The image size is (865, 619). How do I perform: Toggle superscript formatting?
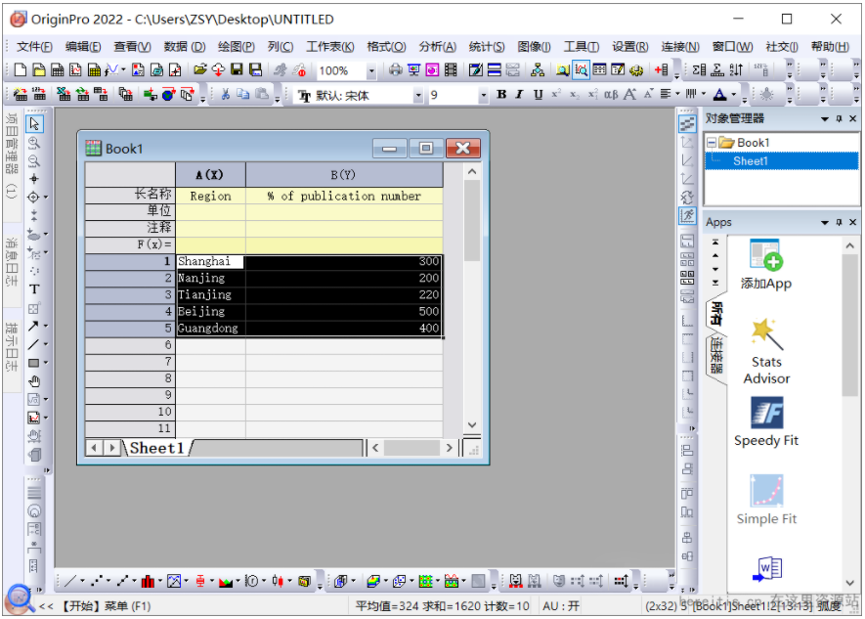coord(556,94)
